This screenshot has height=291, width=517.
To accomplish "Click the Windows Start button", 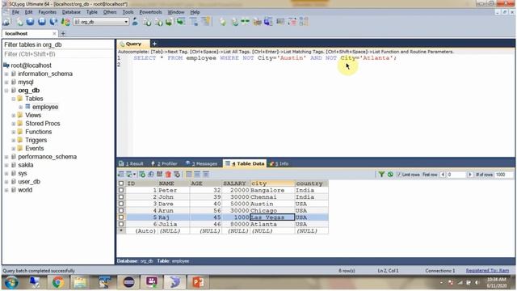I will [11, 282].
